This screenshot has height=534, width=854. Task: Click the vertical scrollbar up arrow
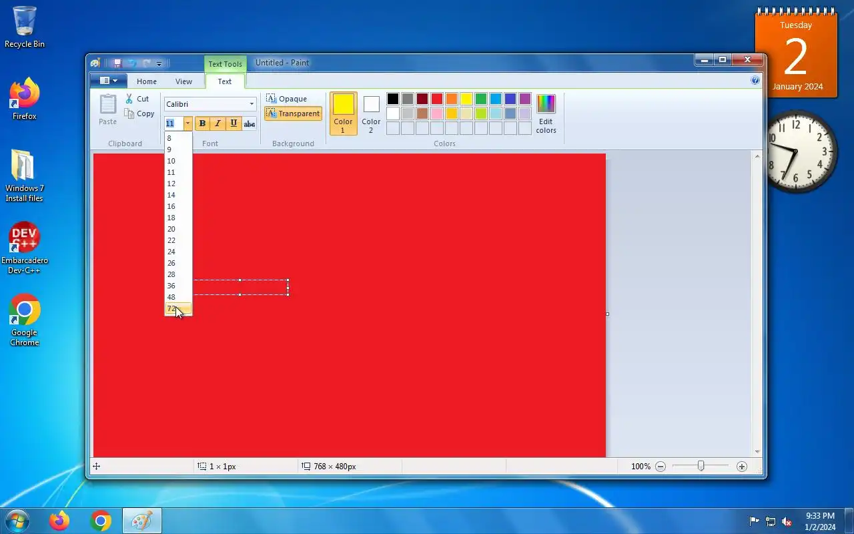point(757,156)
